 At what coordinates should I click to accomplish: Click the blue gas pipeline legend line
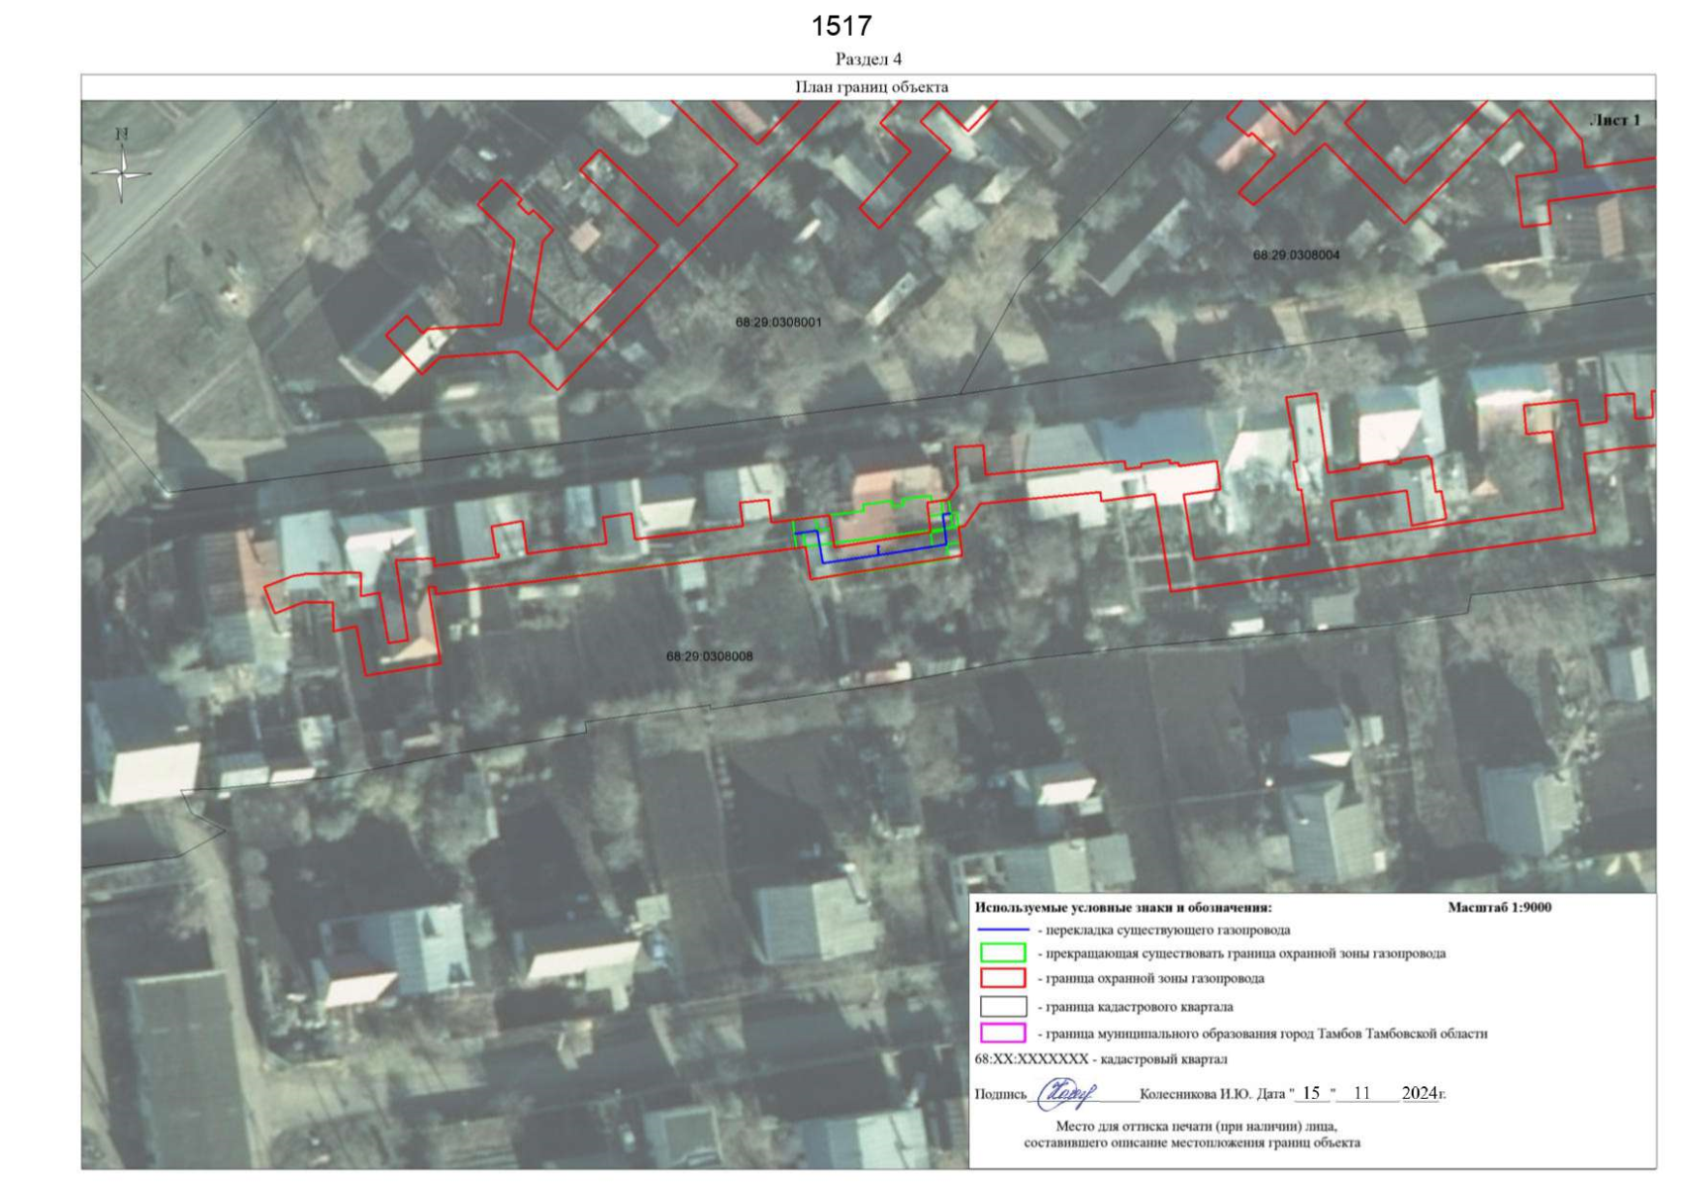[1002, 931]
